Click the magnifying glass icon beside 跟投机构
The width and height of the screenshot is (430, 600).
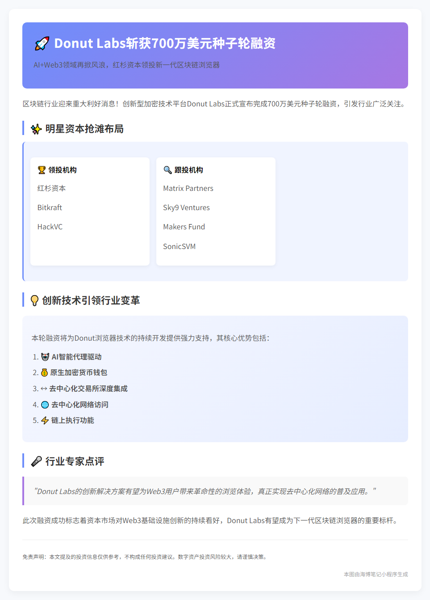point(167,170)
